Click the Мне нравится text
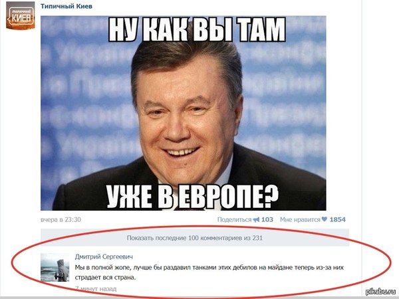This screenshot has height=299, width=399. tap(300, 220)
